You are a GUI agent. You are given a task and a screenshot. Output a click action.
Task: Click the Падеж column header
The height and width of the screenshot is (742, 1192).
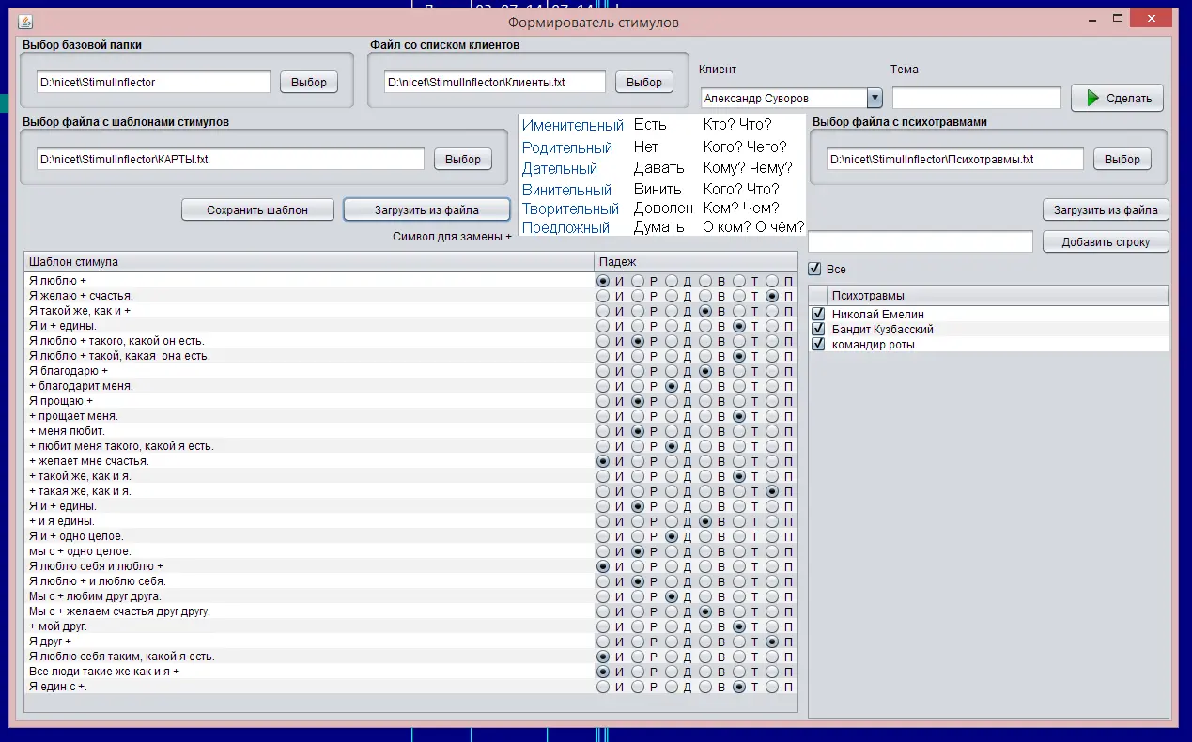point(695,261)
